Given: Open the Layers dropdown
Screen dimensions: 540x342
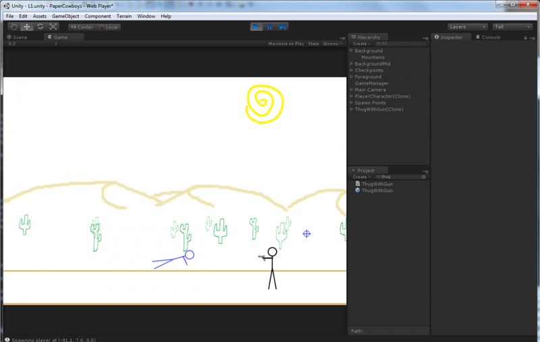Looking at the screenshot, I should [x=467, y=27].
